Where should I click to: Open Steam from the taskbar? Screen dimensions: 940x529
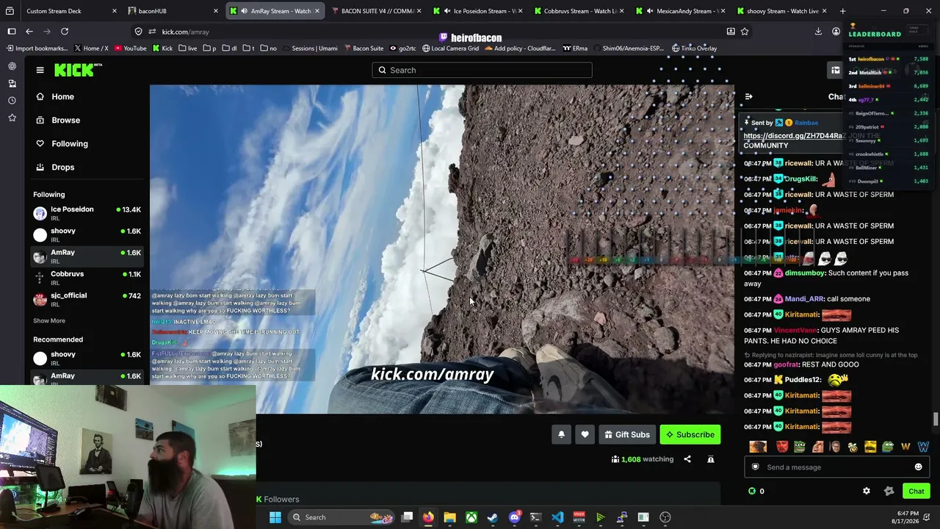point(493,517)
